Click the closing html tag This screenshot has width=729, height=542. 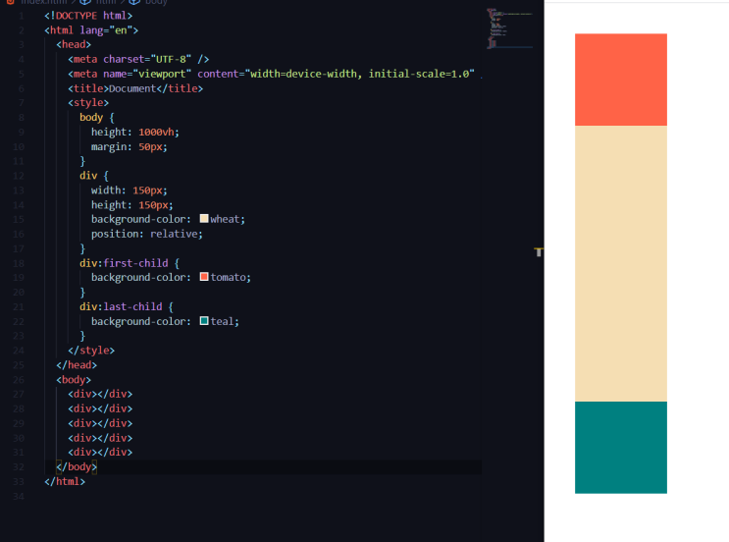(x=65, y=481)
